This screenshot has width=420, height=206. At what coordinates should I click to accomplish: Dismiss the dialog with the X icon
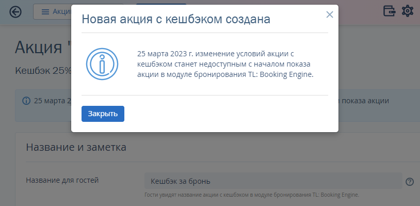pos(330,14)
